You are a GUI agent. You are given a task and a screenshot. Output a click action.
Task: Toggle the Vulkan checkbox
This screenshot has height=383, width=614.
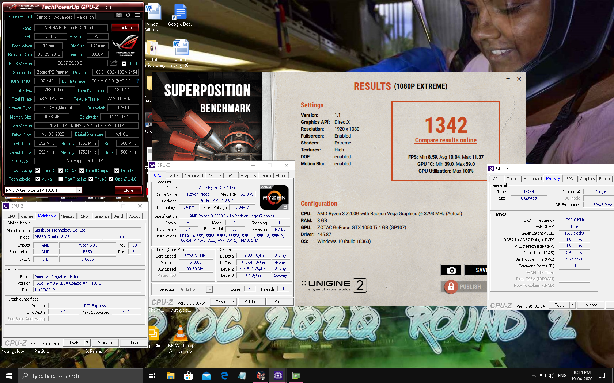[x=37, y=179]
